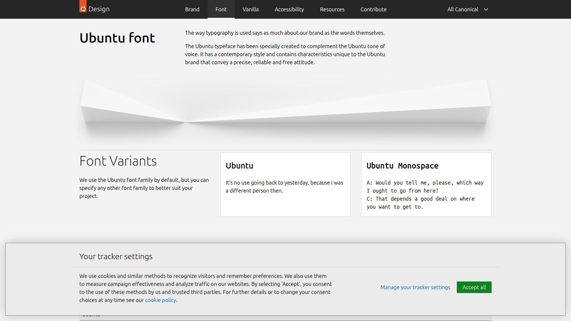Click the Your tracker settings heading
The image size is (571, 321).
coord(116,256)
